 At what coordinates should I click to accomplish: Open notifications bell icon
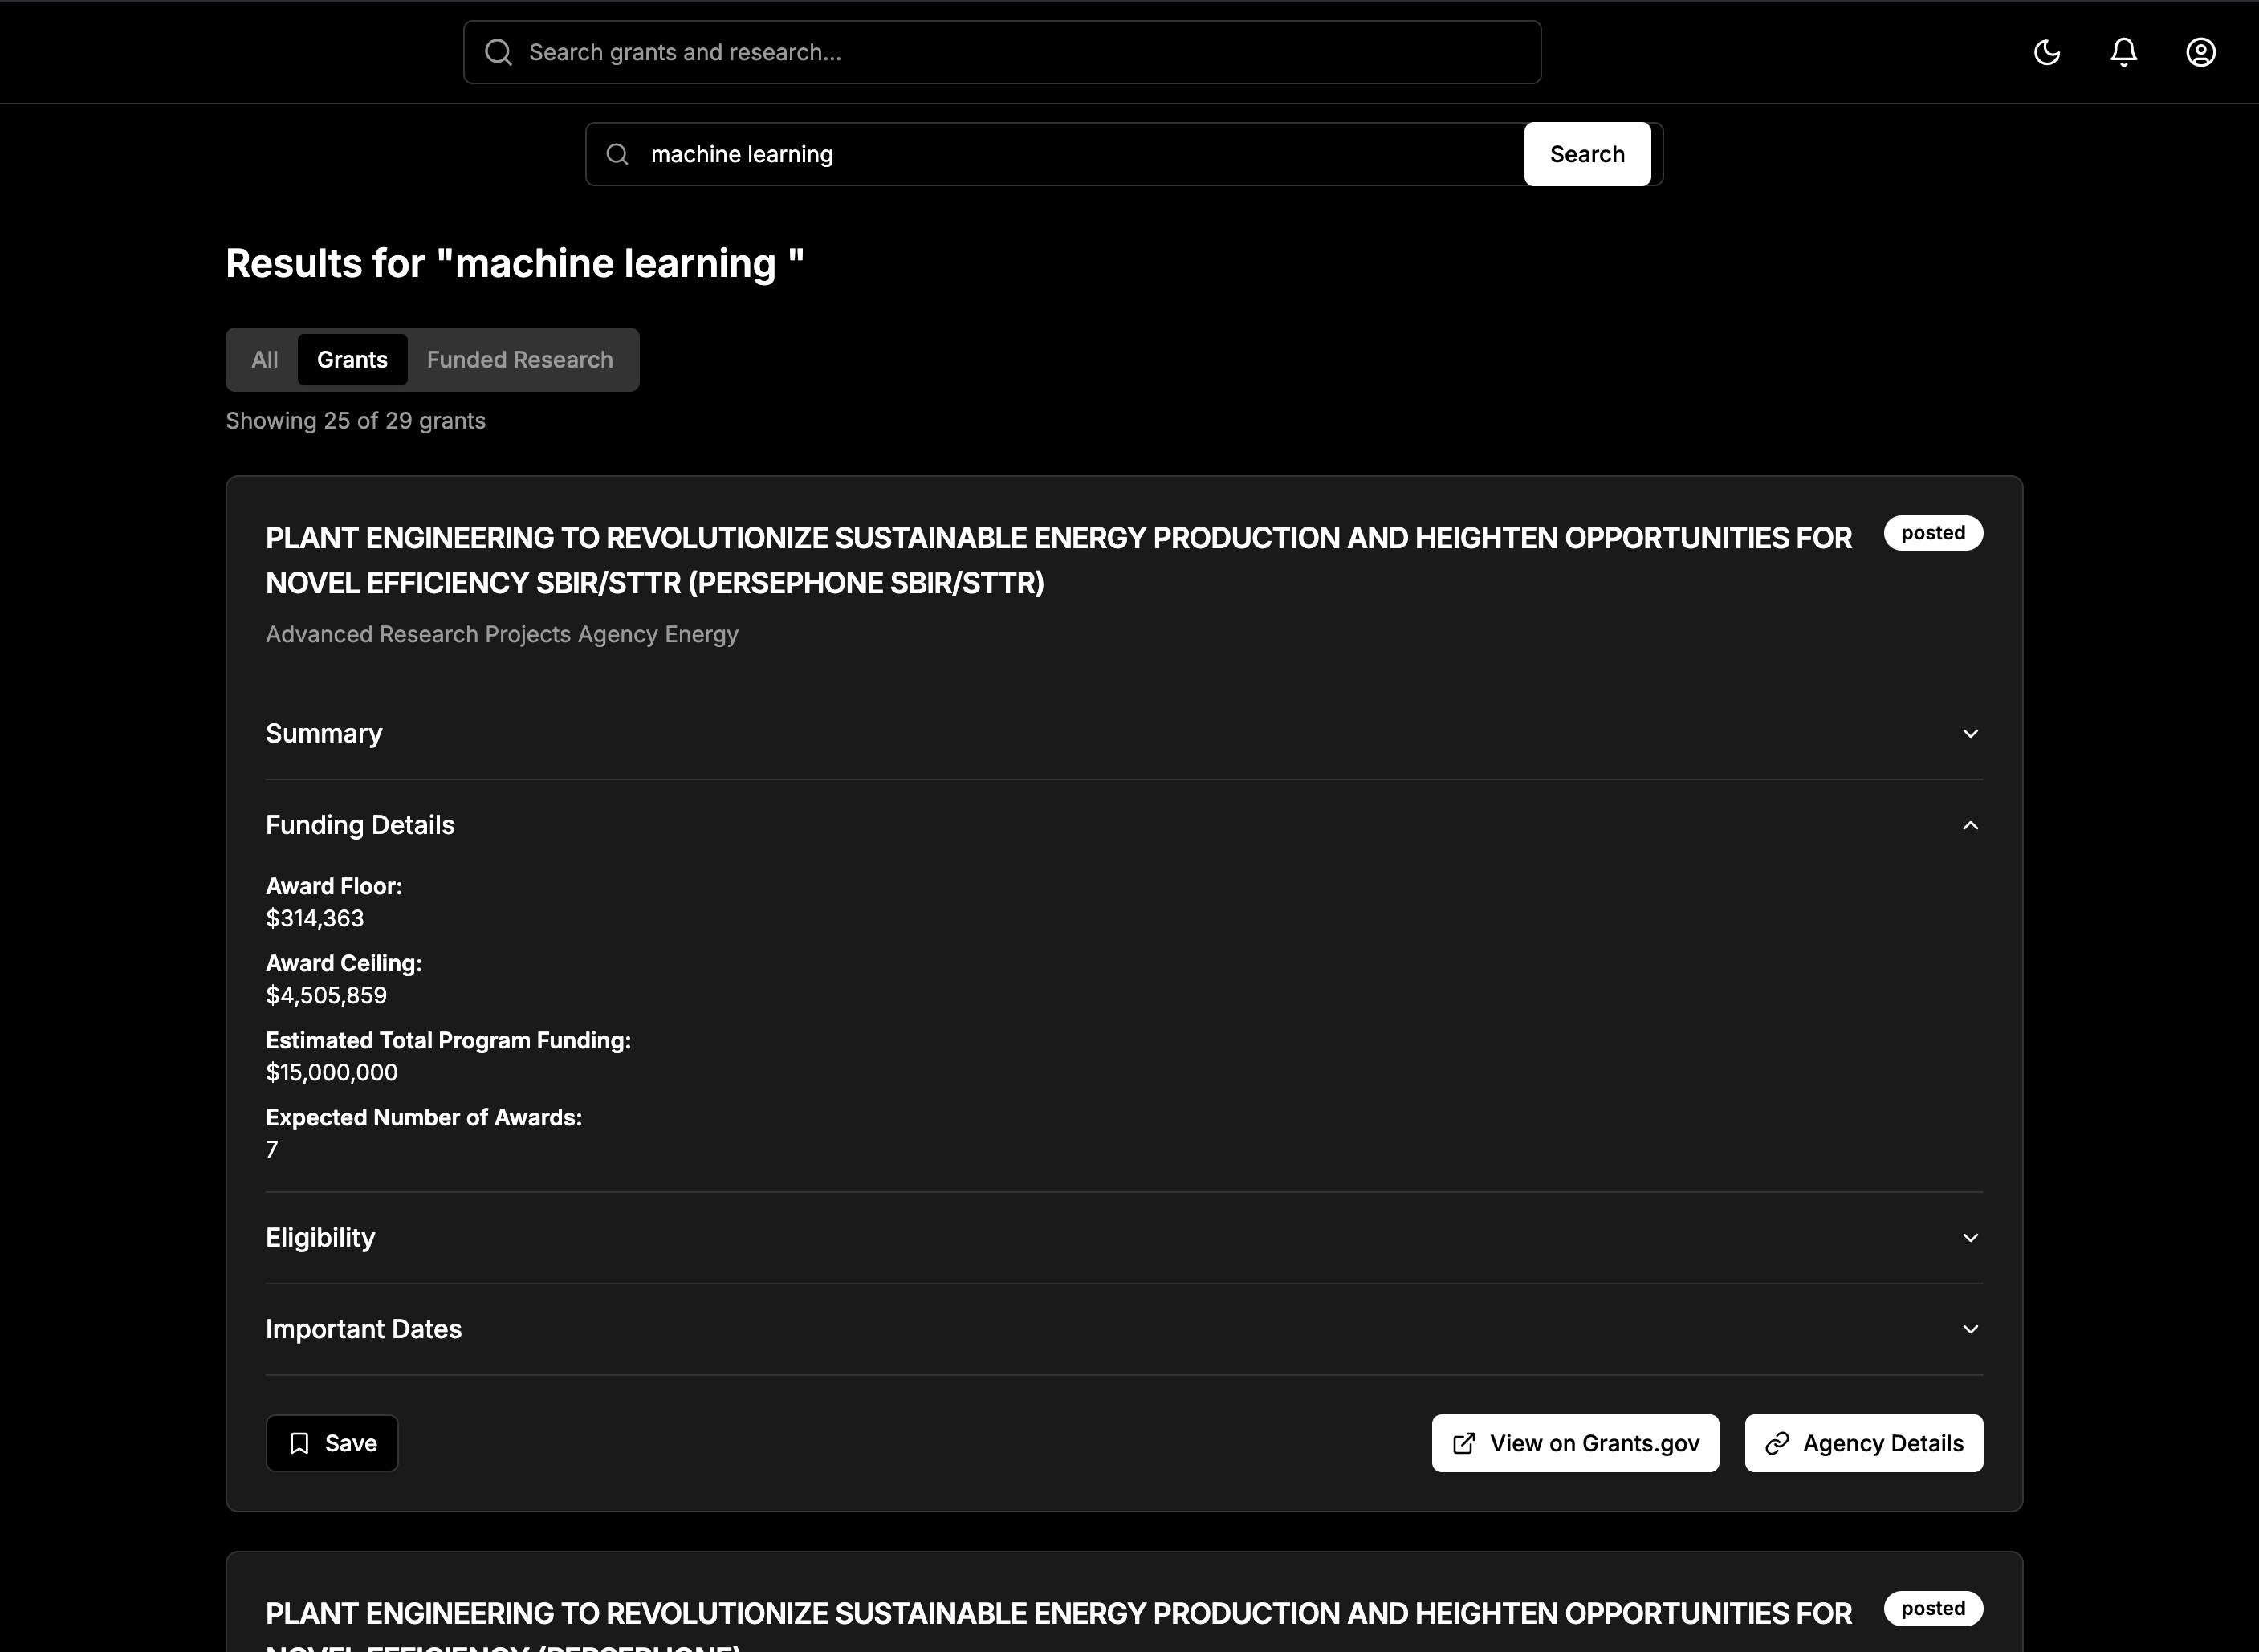2123,52
